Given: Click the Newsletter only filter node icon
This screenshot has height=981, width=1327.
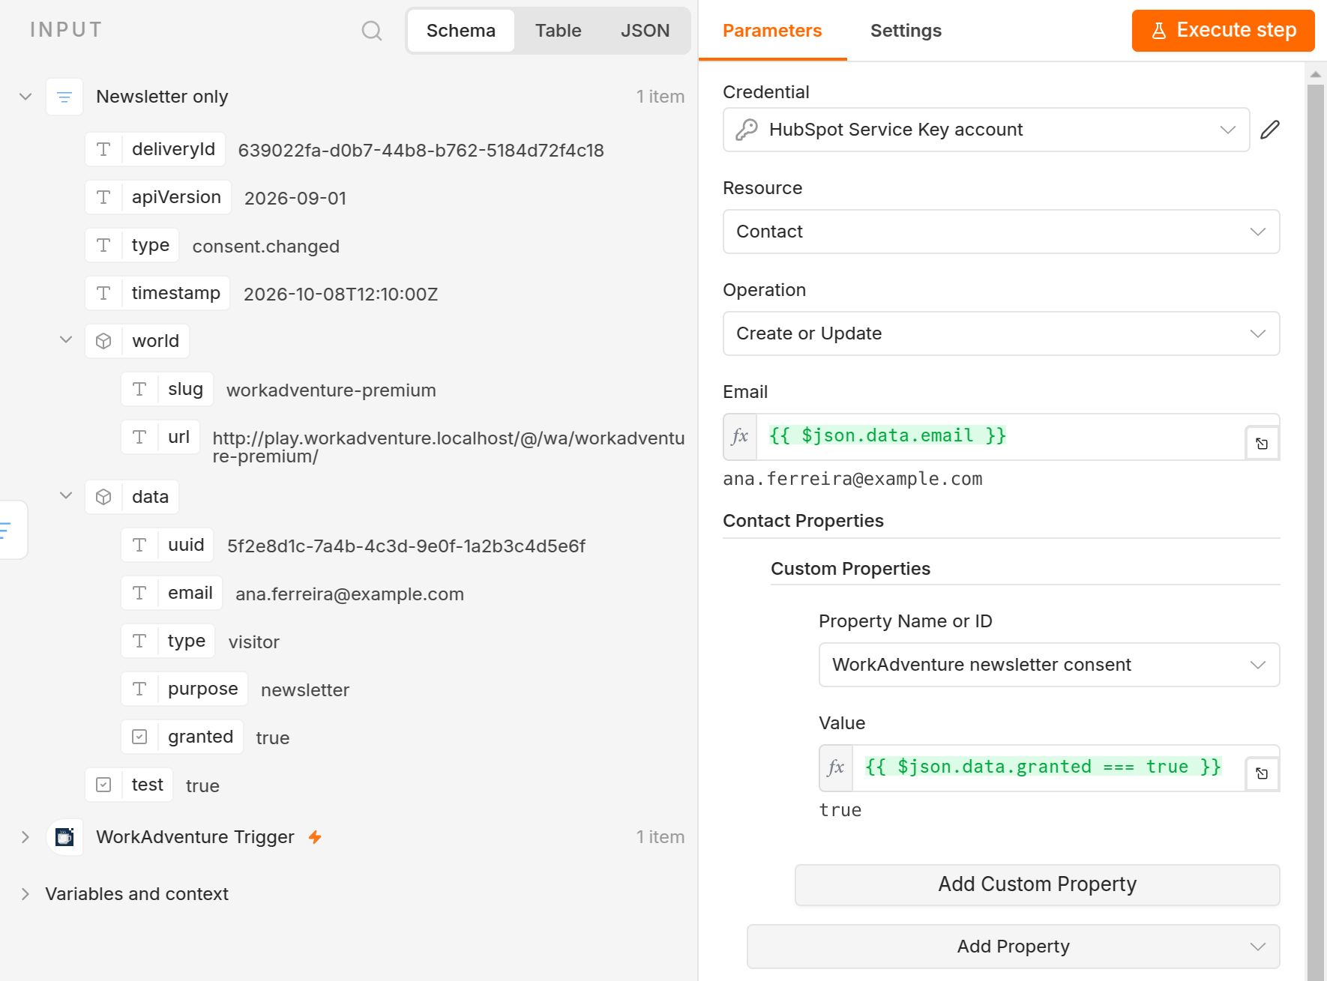Looking at the screenshot, I should tap(64, 97).
